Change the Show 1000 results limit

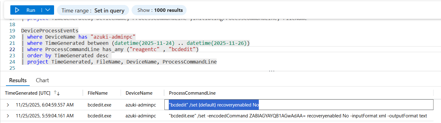pyautogui.click(x=159, y=10)
